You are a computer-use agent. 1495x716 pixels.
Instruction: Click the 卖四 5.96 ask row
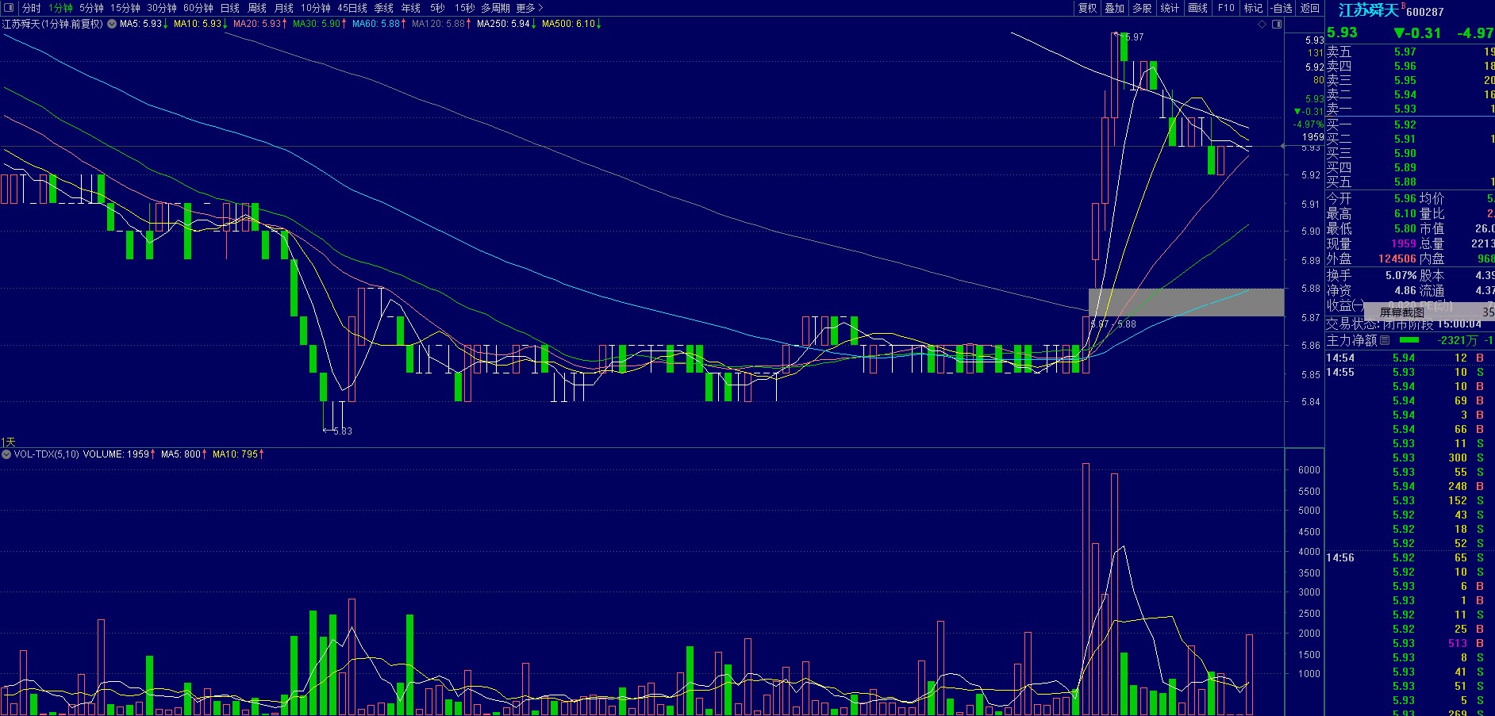pos(1410,66)
